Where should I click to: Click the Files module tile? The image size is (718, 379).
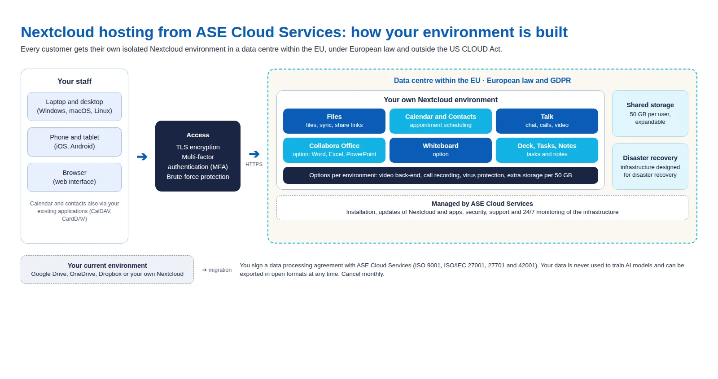click(x=334, y=121)
